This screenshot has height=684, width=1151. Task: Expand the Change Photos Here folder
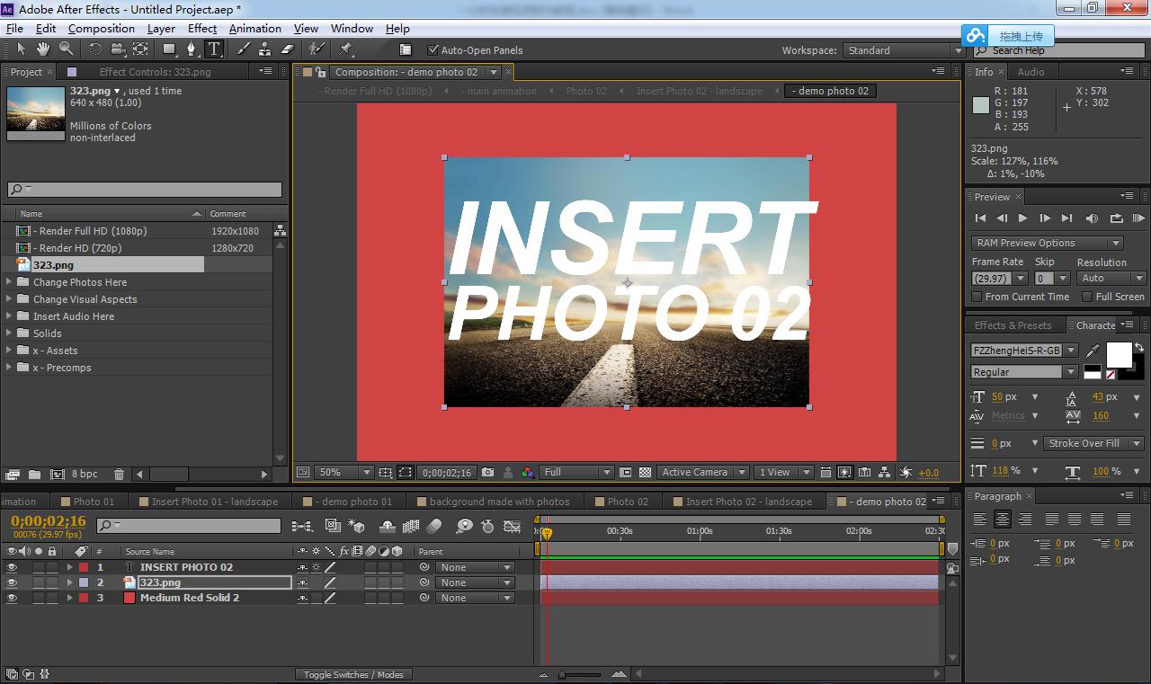pyautogui.click(x=9, y=282)
